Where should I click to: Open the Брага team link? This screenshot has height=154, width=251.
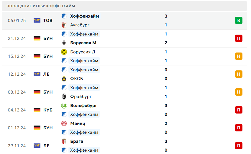click(x=77, y=141)
